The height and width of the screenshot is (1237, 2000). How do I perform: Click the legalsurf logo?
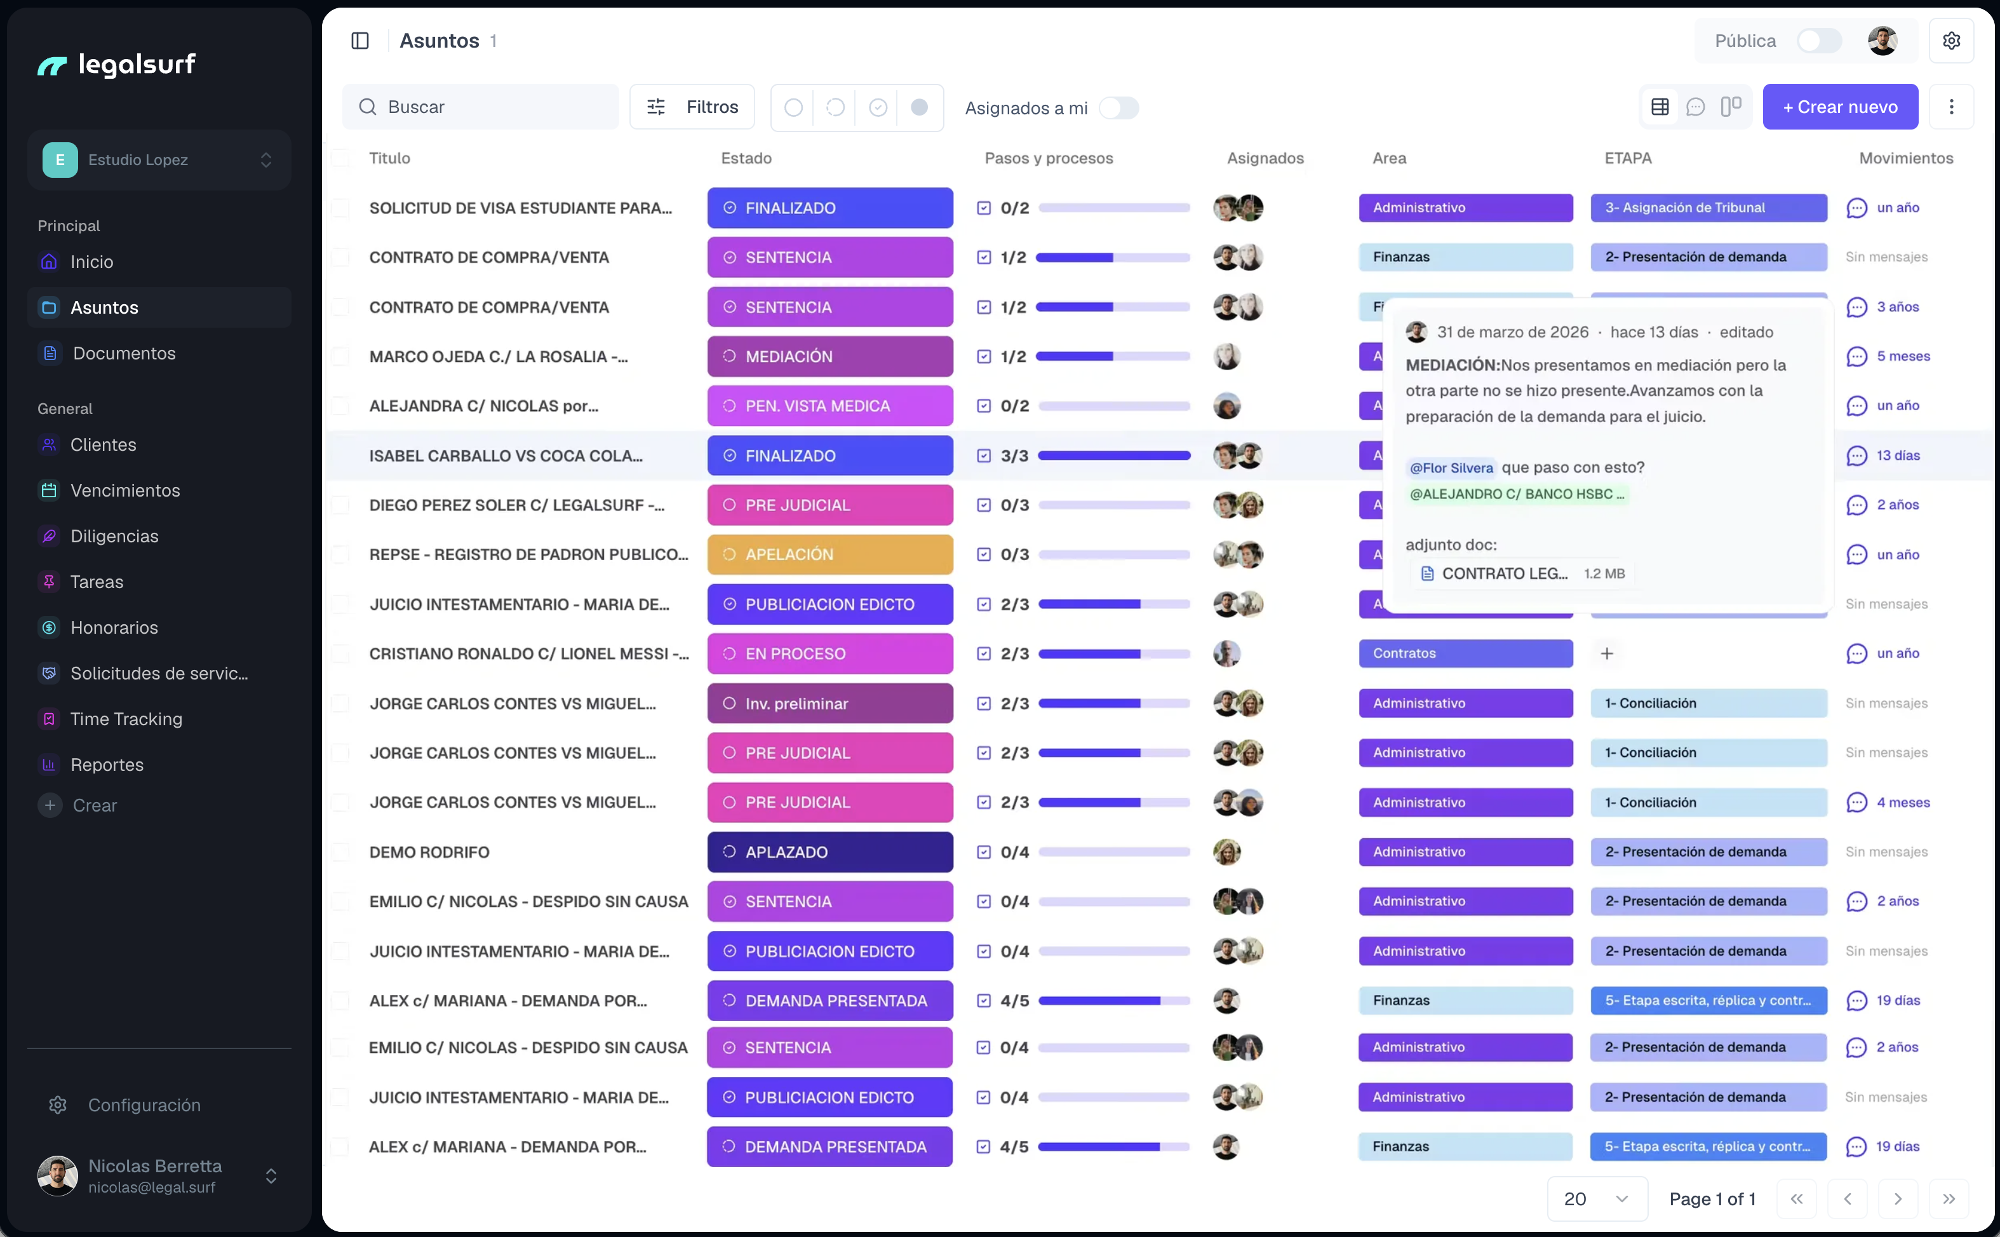116,65
